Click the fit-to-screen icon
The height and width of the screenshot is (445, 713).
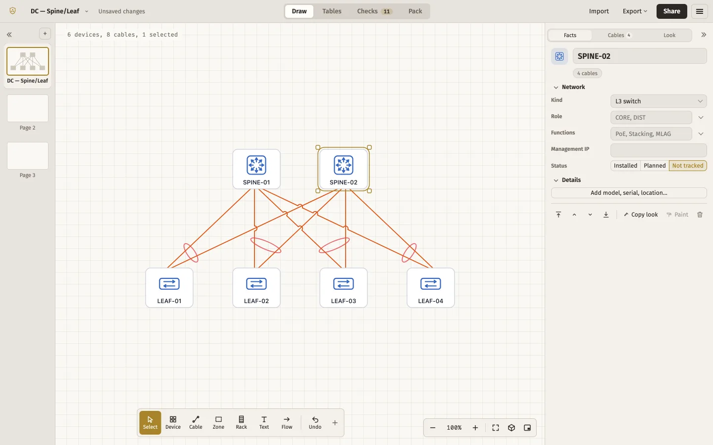496,428
